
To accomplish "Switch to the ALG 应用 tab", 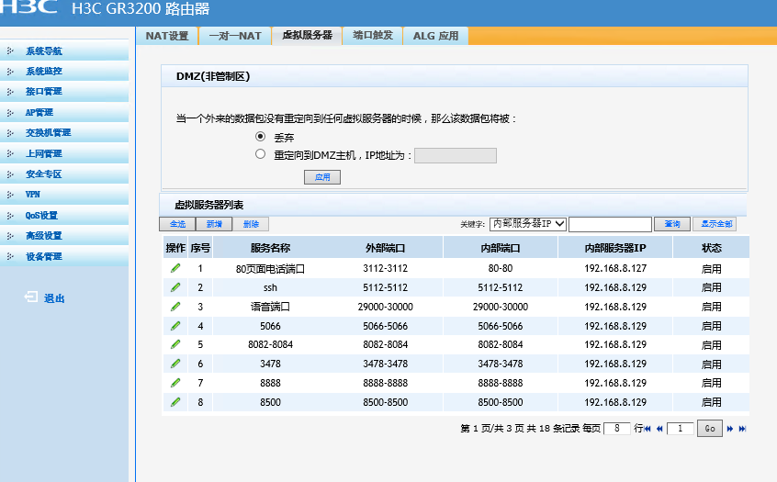I will [435, 36].
